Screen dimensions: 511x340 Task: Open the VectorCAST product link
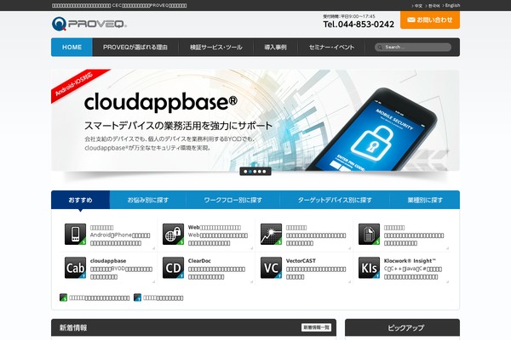(301, 261)
